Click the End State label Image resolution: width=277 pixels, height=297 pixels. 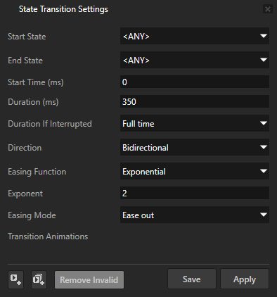(25, 61)
